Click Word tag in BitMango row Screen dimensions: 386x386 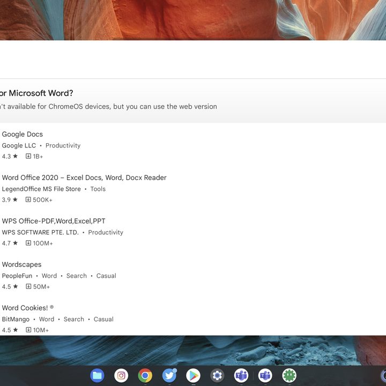tap(47, 320)
